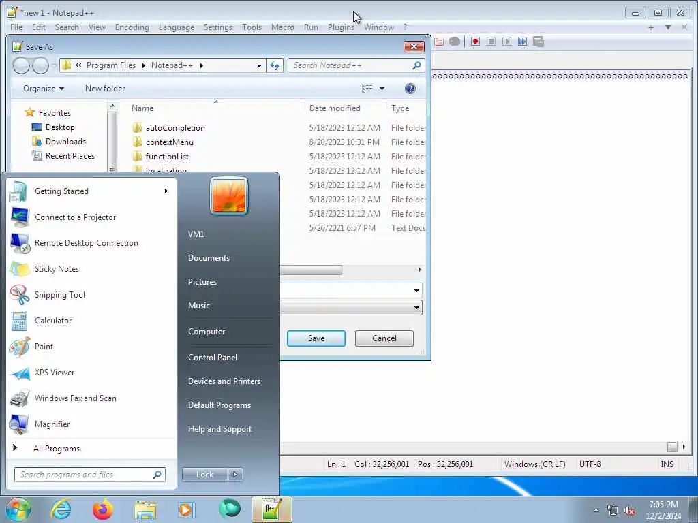Open Help and Support

coord(220,429)
